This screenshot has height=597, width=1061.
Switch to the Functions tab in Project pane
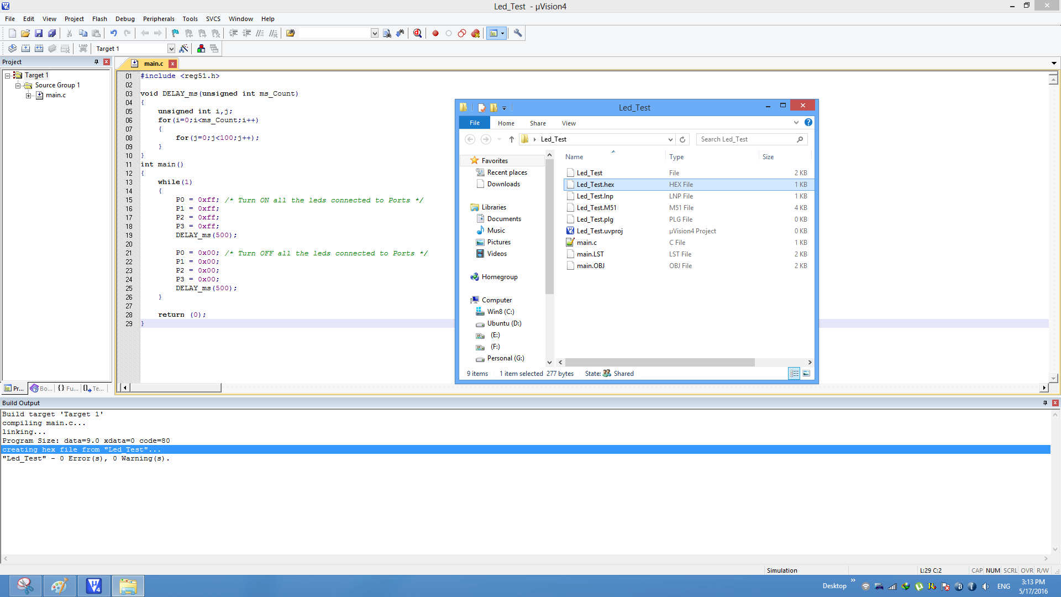click(68, 389)
